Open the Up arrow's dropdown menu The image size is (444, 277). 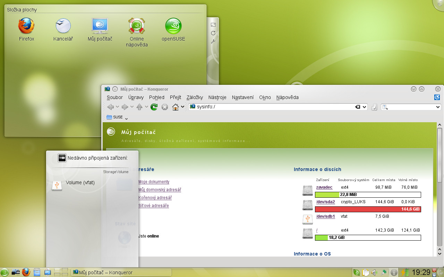pyautogui.click(x=146, y=107)
